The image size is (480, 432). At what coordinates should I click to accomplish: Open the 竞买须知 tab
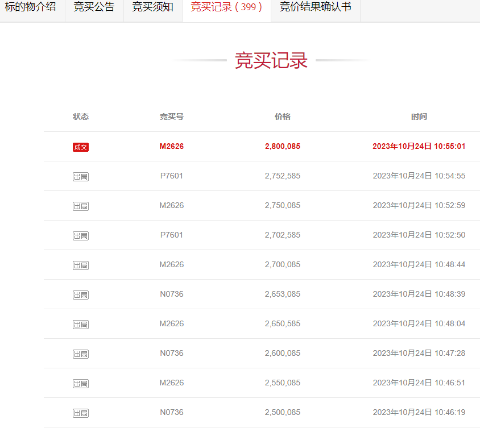(x=152, y=7)
